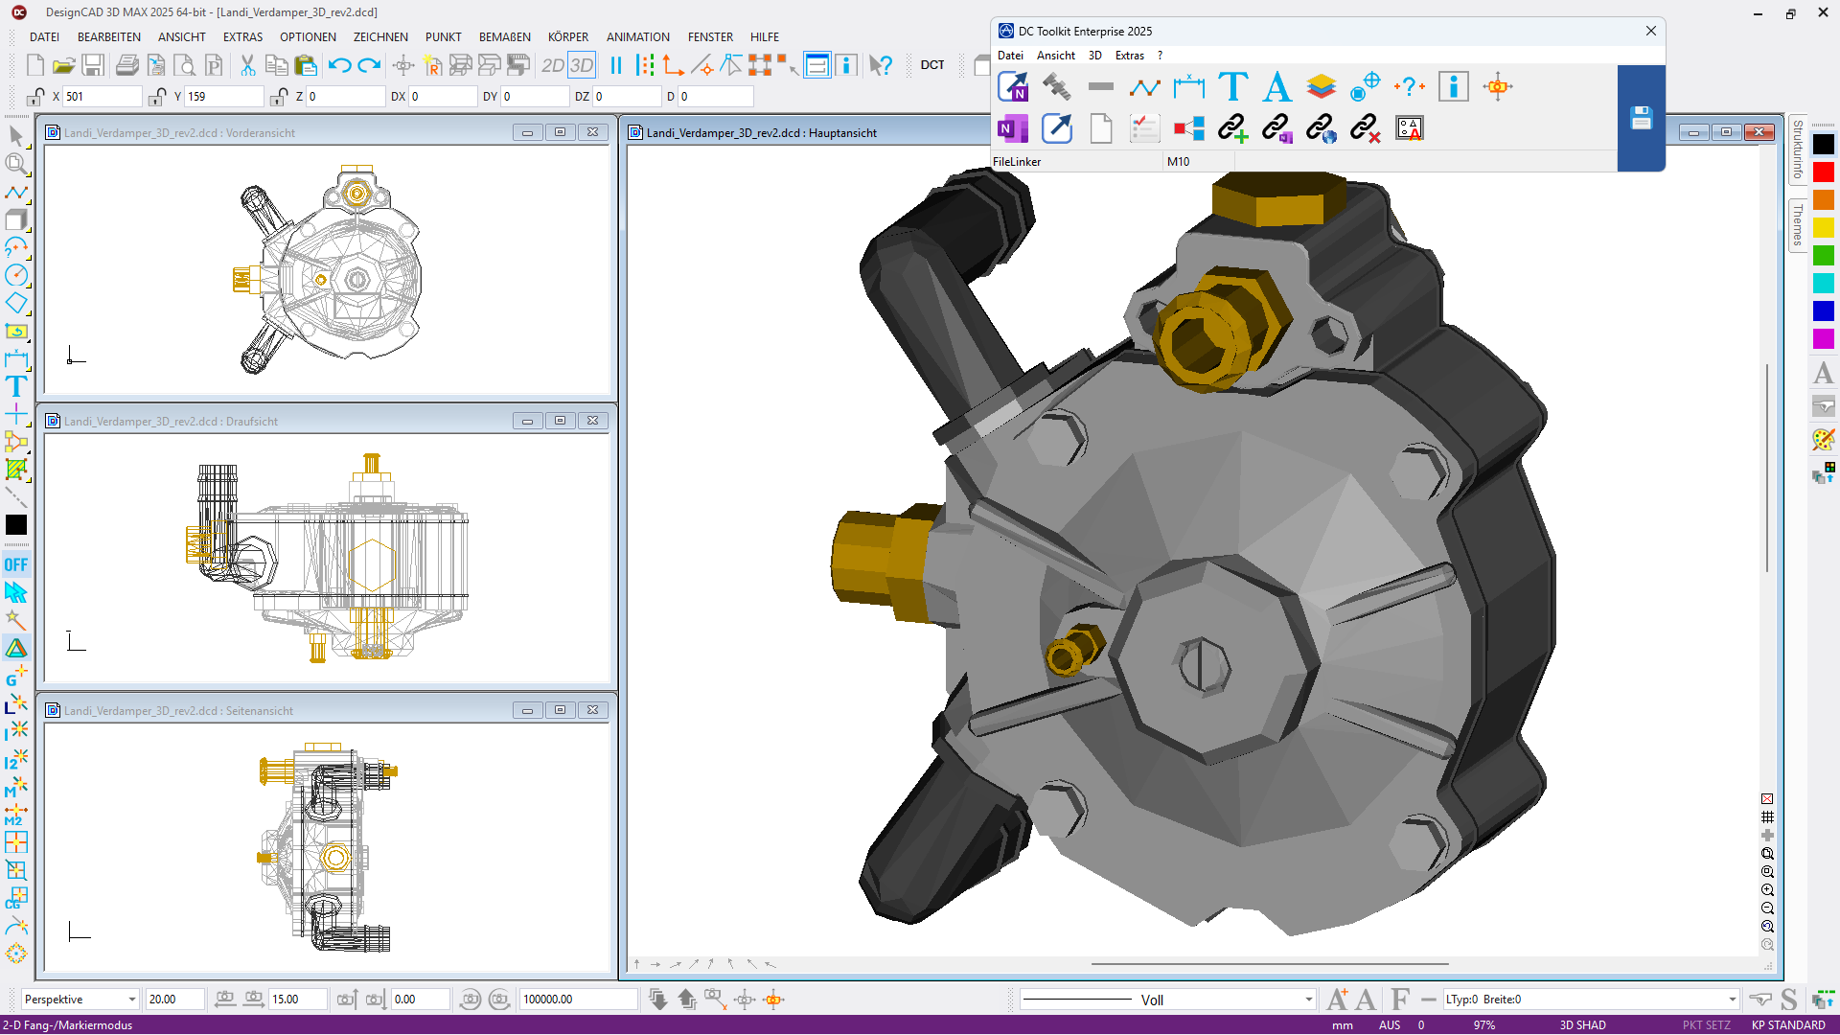Click the Undo arrow in main toolbar

pyautogui.click(x=339, y=65)
